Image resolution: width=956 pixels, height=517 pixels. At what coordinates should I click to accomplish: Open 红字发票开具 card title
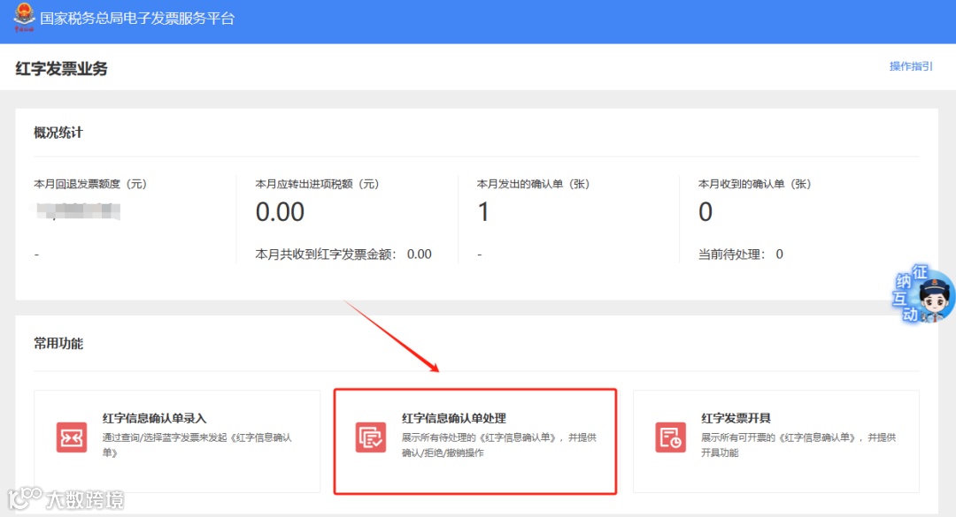(x=736, y=418)
